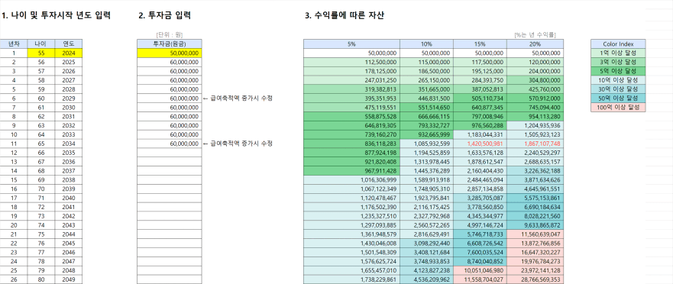Click the '1억 이상 달성' color legend cell

618,53
